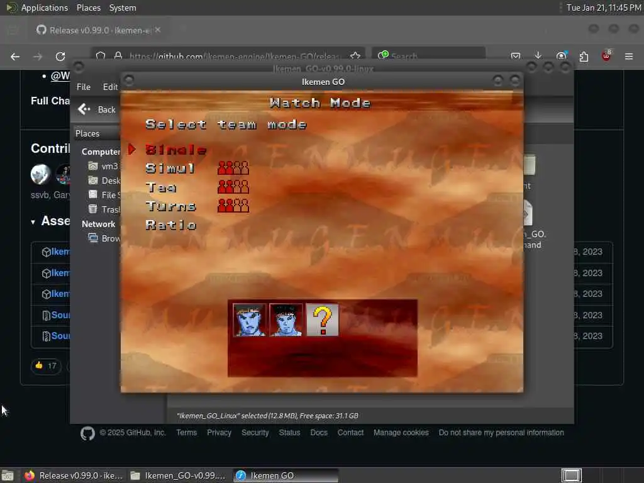Click contributor avatar on GitHub page
The image size is (644, 483).
pyautogui.click(x=41, y=174)
